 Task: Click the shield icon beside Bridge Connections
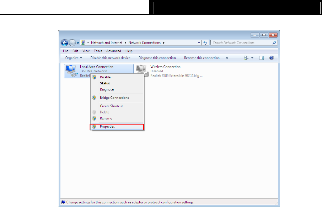click(x=94, y=98)
